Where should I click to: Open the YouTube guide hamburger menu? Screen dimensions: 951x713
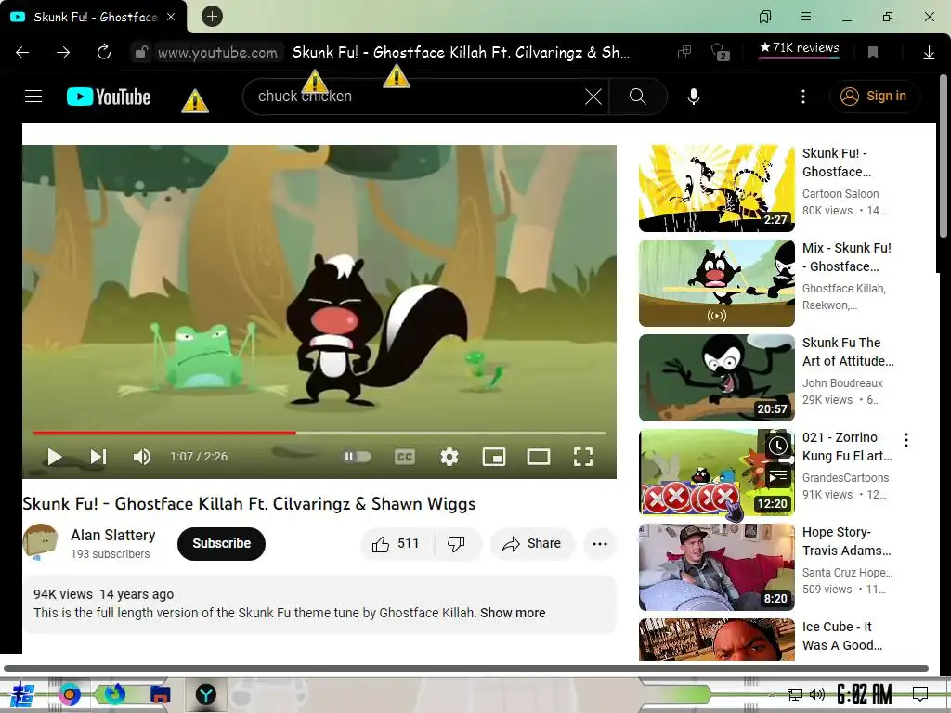(33, 97)
